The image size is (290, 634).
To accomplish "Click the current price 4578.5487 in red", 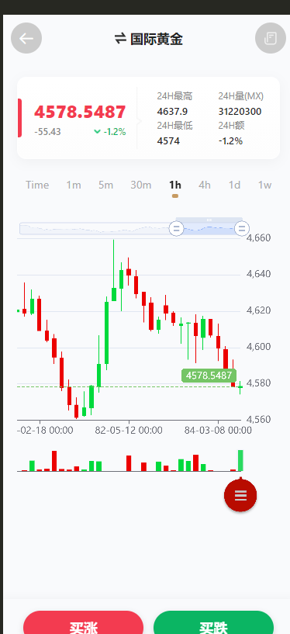I will coord(80,112).
